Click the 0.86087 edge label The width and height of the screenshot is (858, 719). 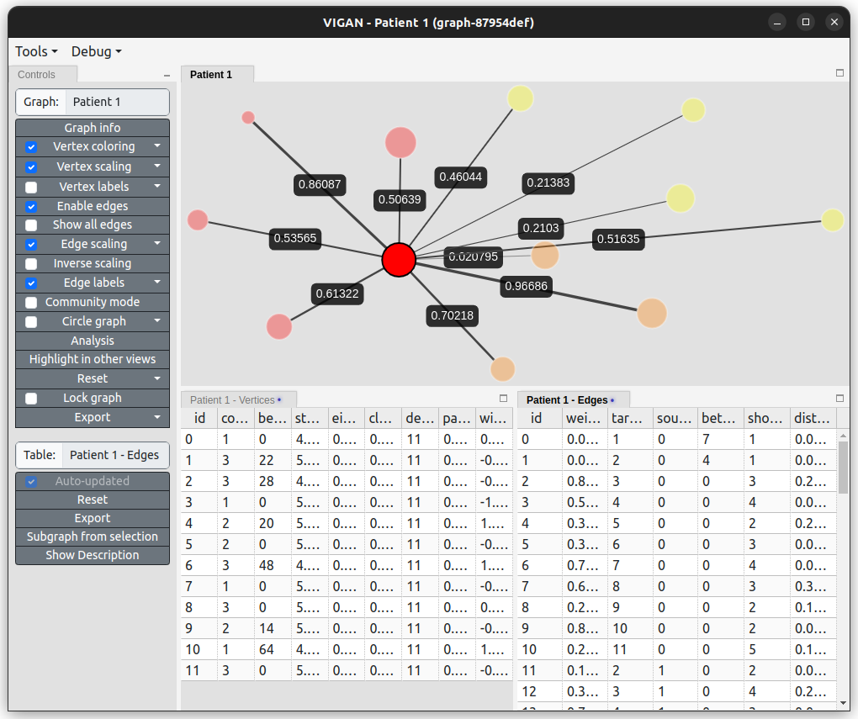[x=320, y=184]
